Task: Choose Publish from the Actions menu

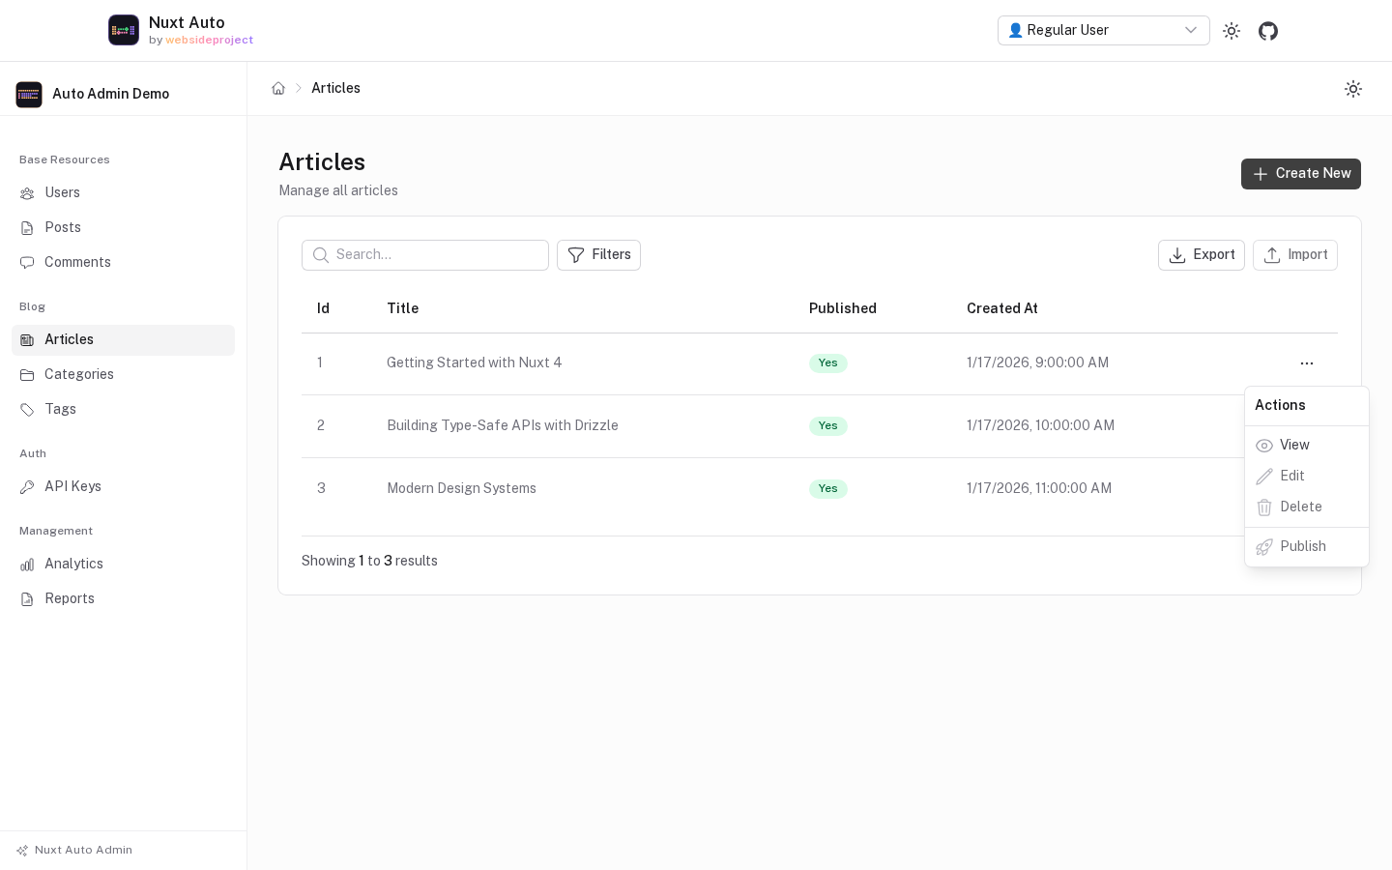Action: click(x=1307, y=547)
